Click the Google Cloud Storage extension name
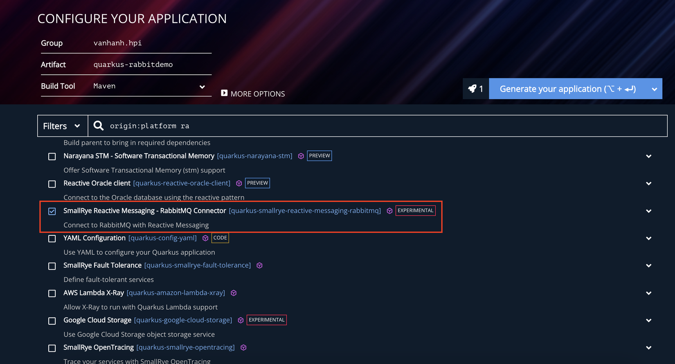Screen dimensions: 675x364 tap(97, 320)
